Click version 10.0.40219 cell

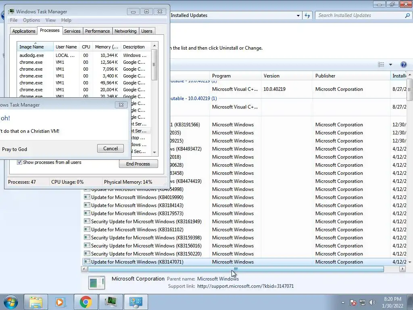[274, 89]
